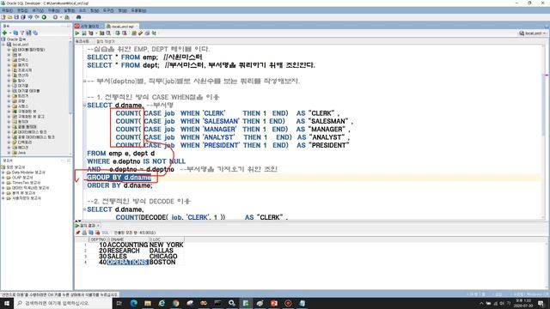Click the Windows taskbar search box
550x309 pixels.
(x=63, y=303)
